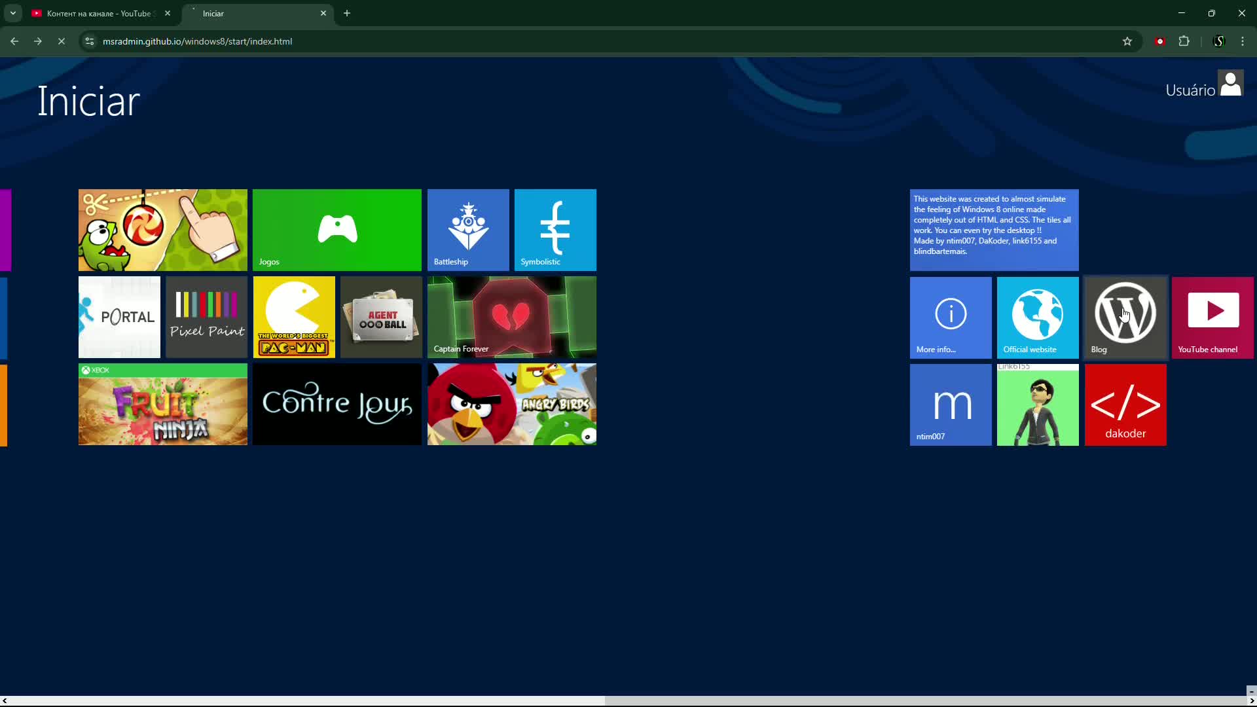Launch the Angry Birds tile
Viewport: 1257px width, 707px height.
tap(512, 404)
